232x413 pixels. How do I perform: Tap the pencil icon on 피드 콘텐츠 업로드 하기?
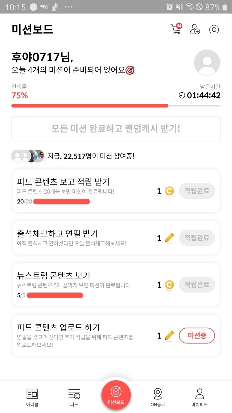click(169, 335)
